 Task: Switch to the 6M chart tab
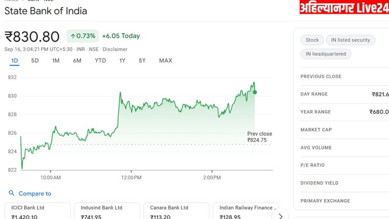click(77, 61)
